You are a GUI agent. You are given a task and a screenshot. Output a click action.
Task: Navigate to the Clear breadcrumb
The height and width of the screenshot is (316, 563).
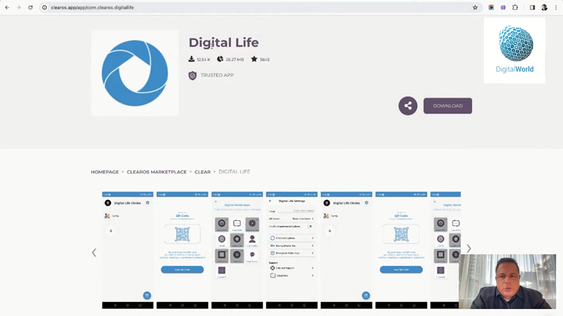203,172
